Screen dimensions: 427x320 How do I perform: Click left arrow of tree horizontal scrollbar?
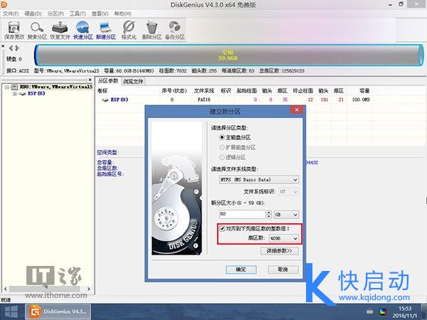click(5, 289)
